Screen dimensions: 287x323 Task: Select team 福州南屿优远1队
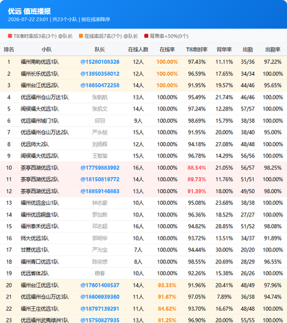tap(39, 62)
